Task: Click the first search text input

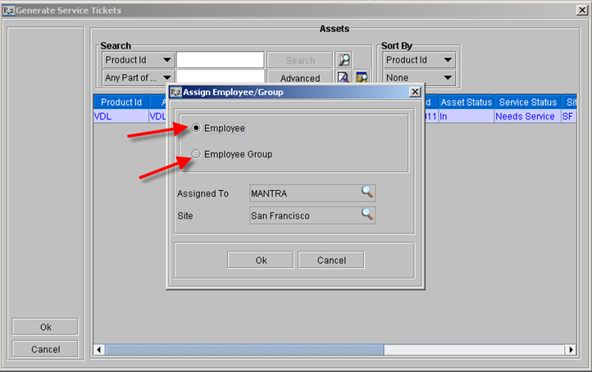Action: click(220, 60)
